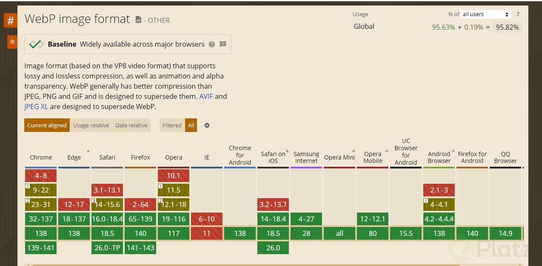Select Edge 12-17 cell
Screen dimensions: 542x266
(x=74, y=204)
